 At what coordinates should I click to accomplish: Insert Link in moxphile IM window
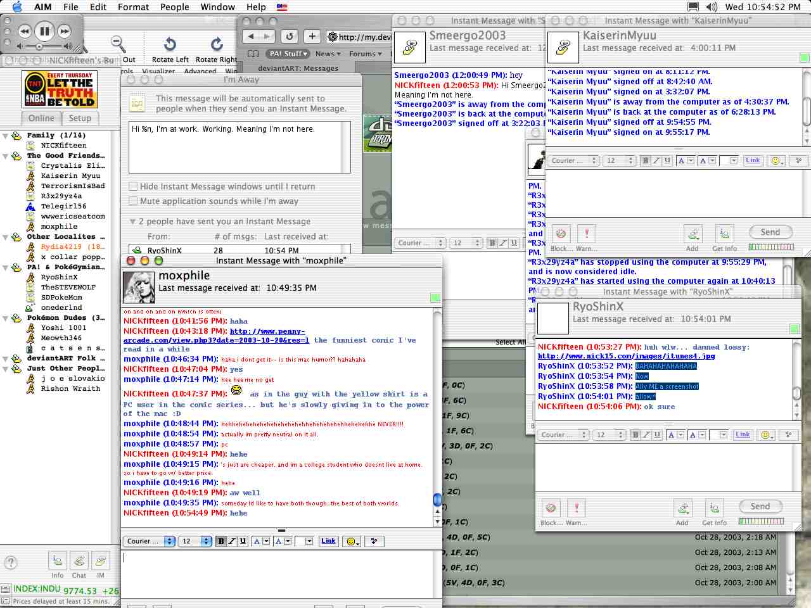[328, 541]
